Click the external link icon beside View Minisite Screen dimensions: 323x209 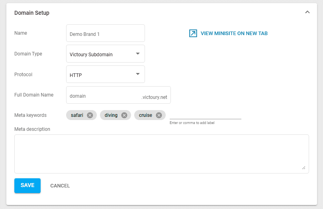pos(193,34)
